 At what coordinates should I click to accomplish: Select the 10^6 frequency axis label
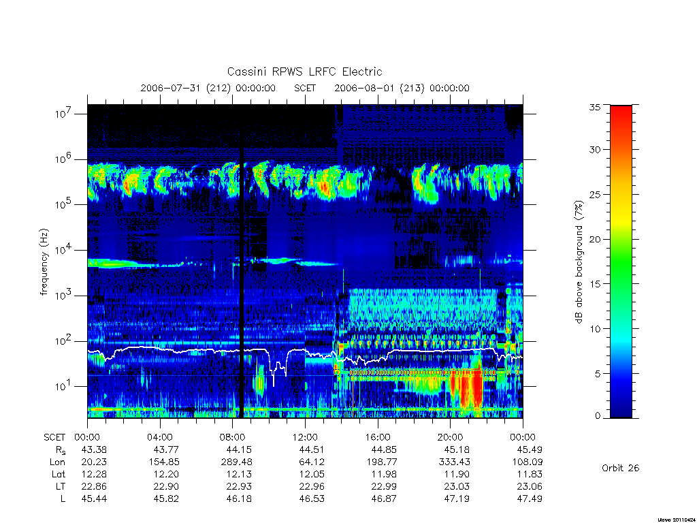click(64, 159)
